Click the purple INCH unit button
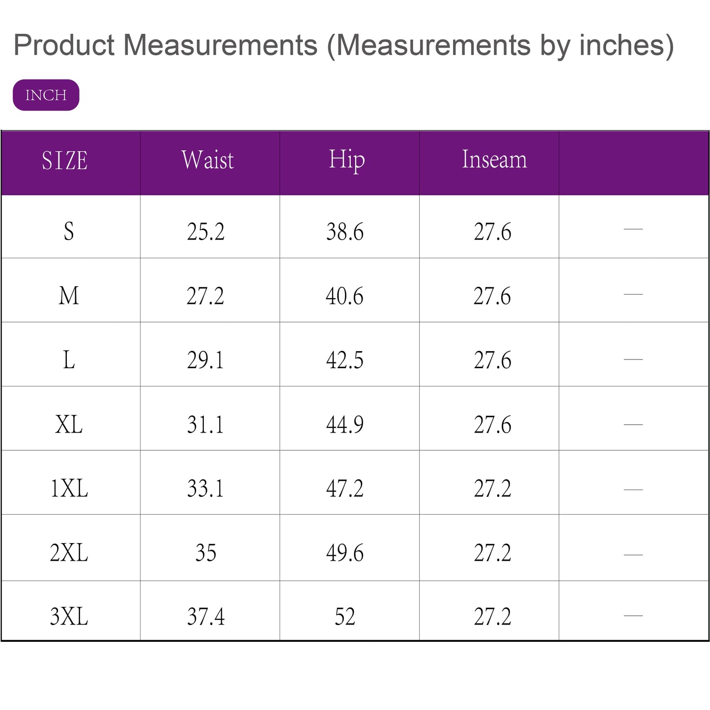This screenshot has height=710, width=710. [46, 95]
